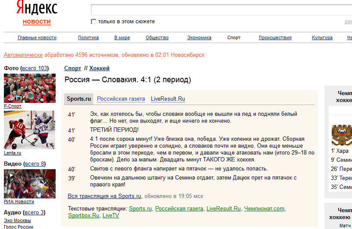Go to the Спорт breadcrumb link
This screenshot has height=229, width=352.
72,68
